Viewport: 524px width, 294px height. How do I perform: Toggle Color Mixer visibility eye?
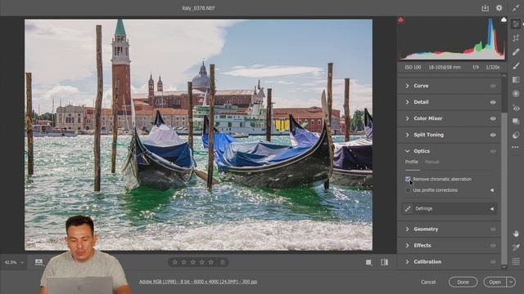(493, 118)
